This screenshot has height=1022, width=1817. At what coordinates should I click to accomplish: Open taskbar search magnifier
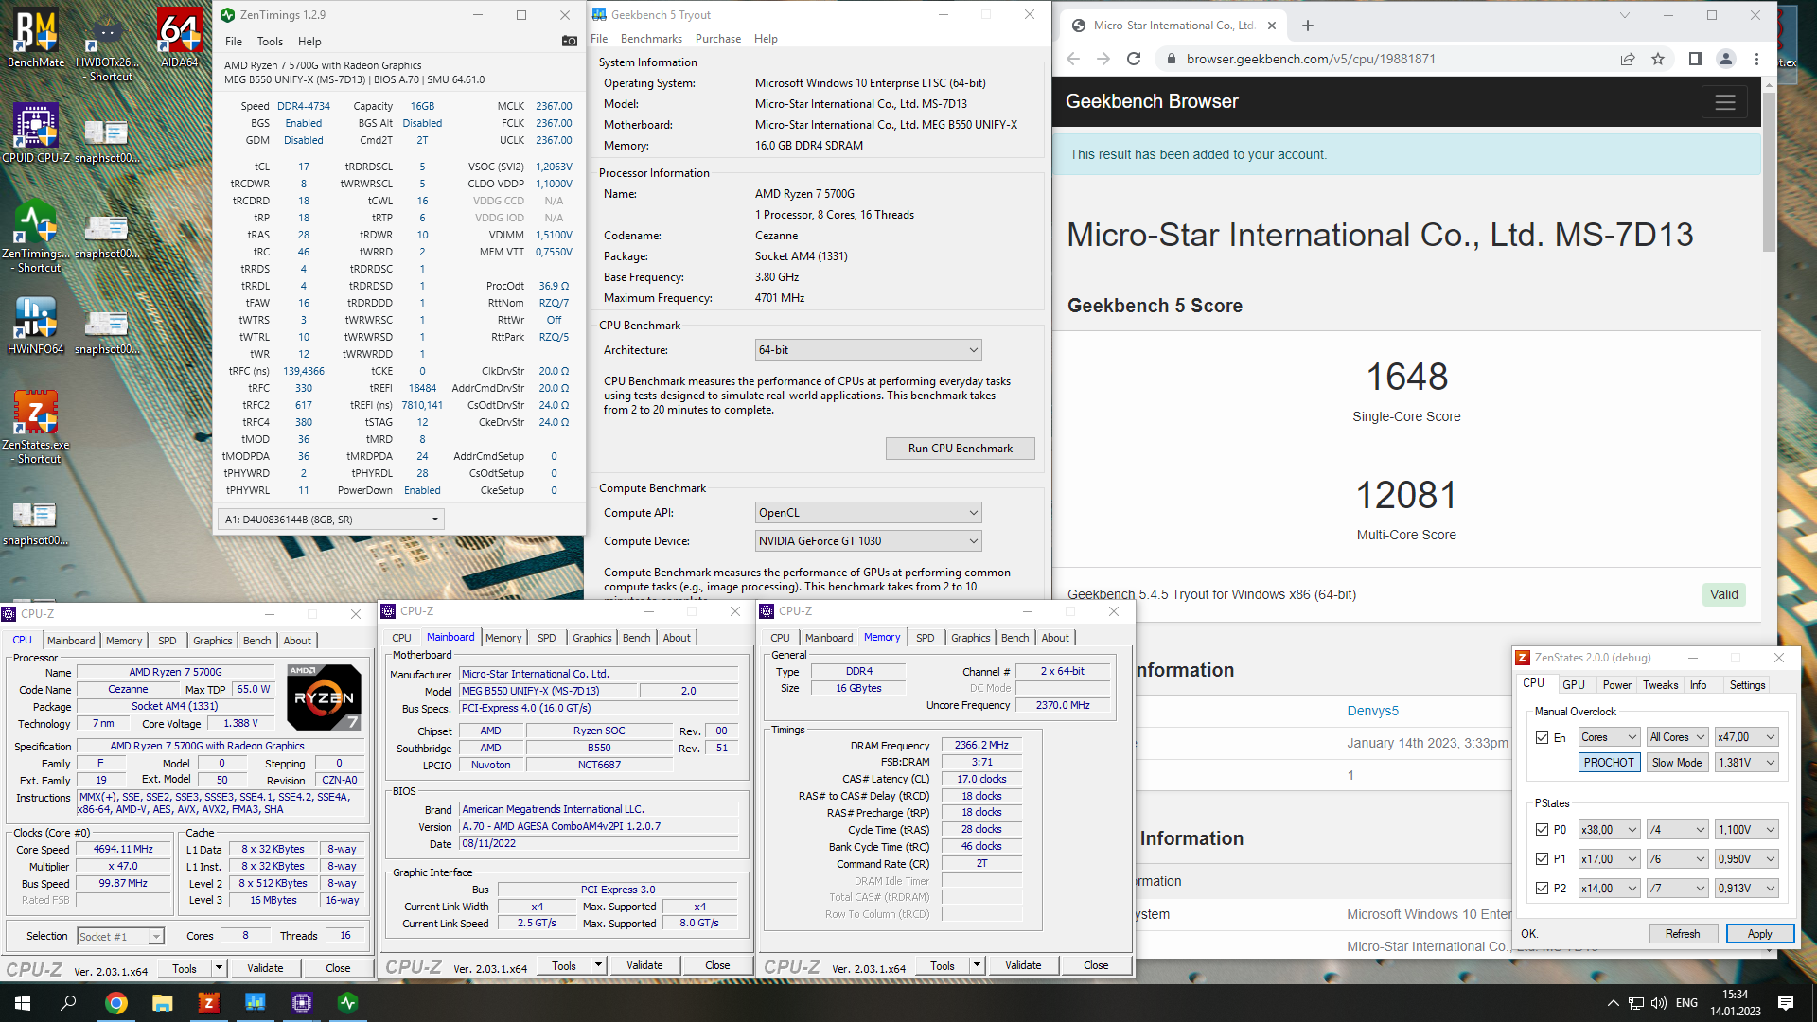[x=68, y=1003]
